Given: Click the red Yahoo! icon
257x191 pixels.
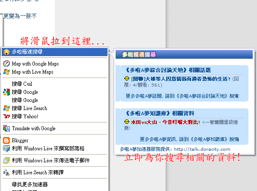Looking at the screenshot, I should coord(6,116).
